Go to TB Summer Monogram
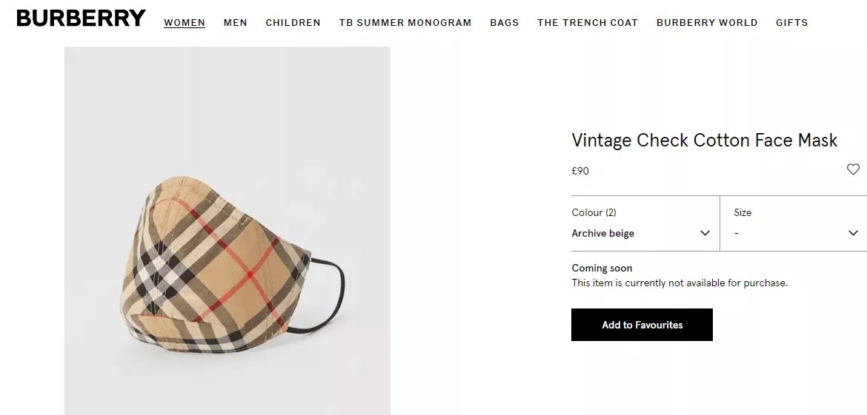867x415 pixels. click(405, 23)
